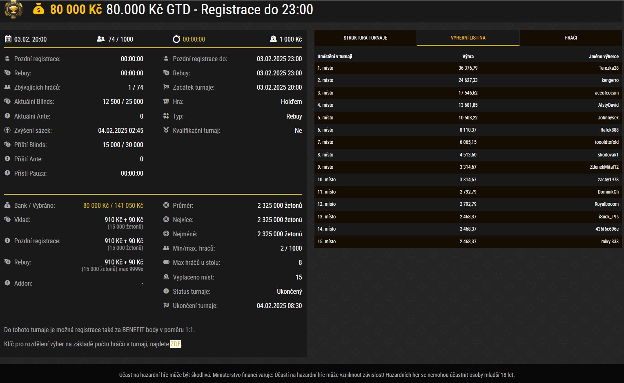Viewport: 624px width, 383px height.
Task: Click the icon next to Vklad
Action: click(x=7, y=220)
